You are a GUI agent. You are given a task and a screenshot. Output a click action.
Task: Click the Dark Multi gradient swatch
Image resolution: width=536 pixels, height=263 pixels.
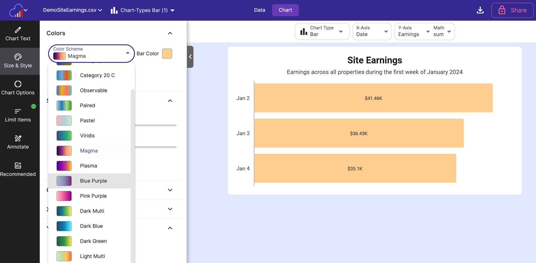pyautogui.click(x=64, y=211)
